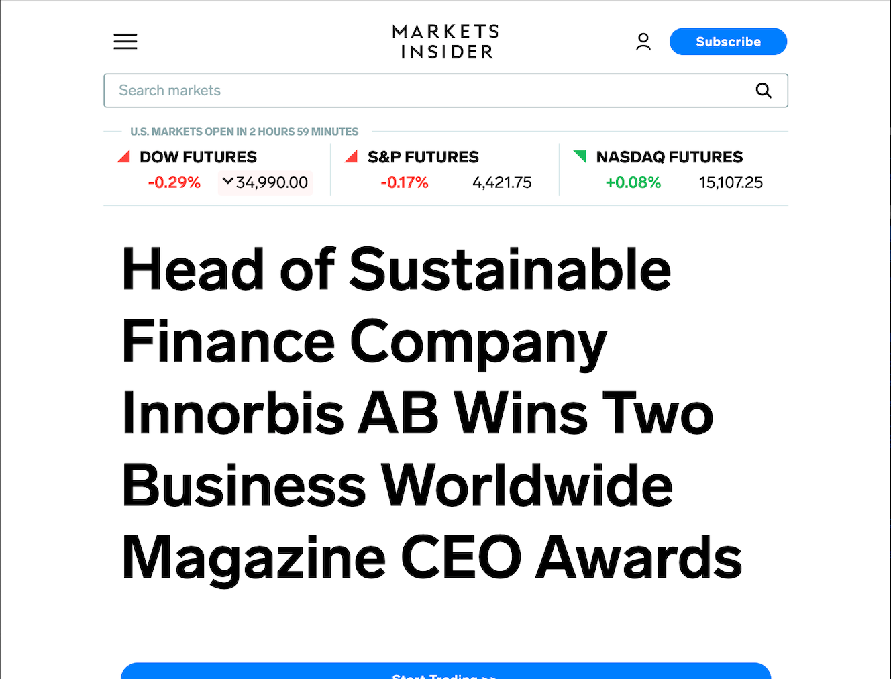
Task: Open the DOW FUTURES link
Action: [198, 157]
